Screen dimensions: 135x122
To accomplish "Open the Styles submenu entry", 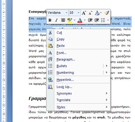I will [x=78, y=107].
